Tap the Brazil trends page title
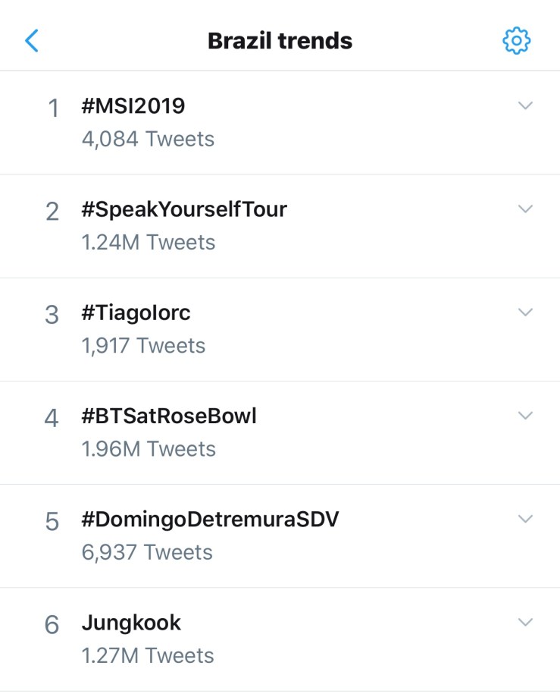 click(x=280, y=40)
